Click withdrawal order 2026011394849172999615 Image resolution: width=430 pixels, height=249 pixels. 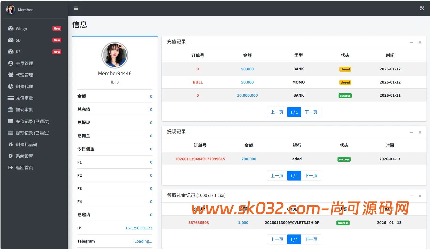pyautogui.click(x=200, y=159)
